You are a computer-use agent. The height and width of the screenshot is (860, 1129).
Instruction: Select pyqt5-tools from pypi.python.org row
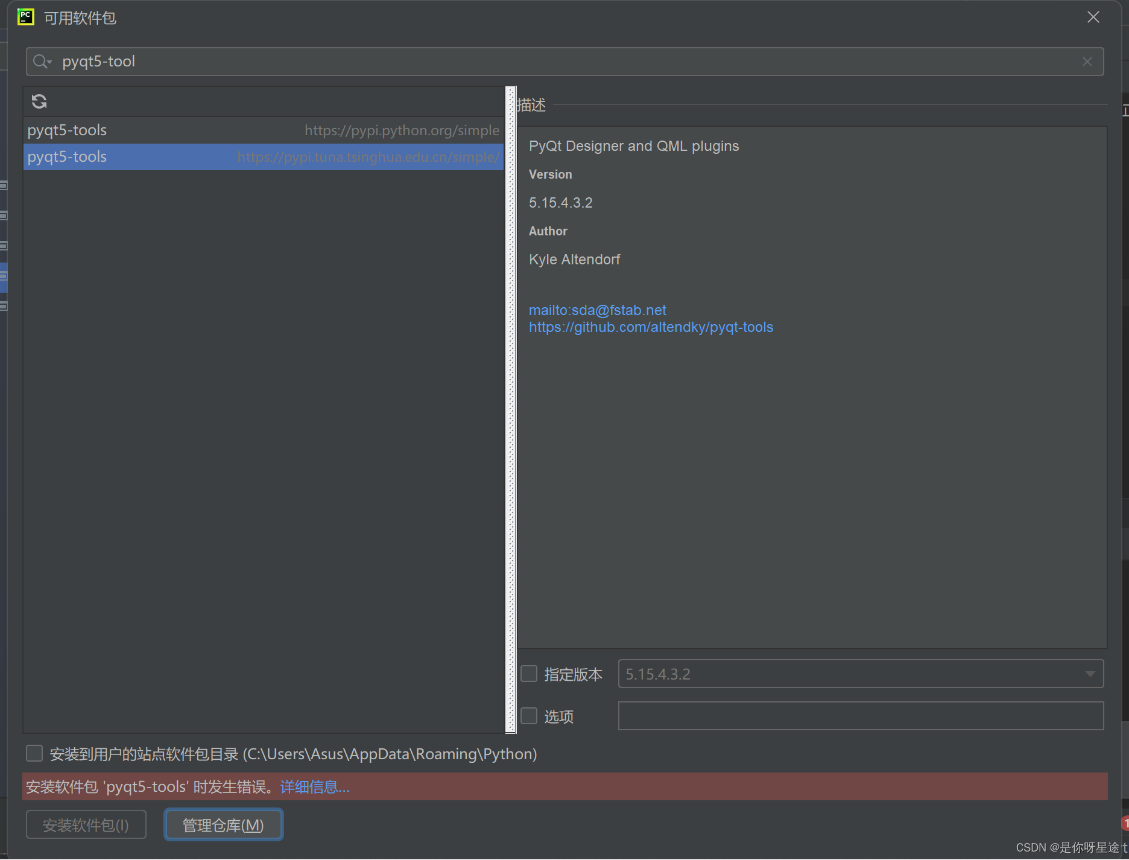tap(264, 130)
